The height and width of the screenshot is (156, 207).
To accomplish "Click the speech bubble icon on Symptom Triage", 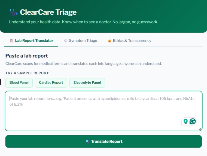I will pos(66,41).
